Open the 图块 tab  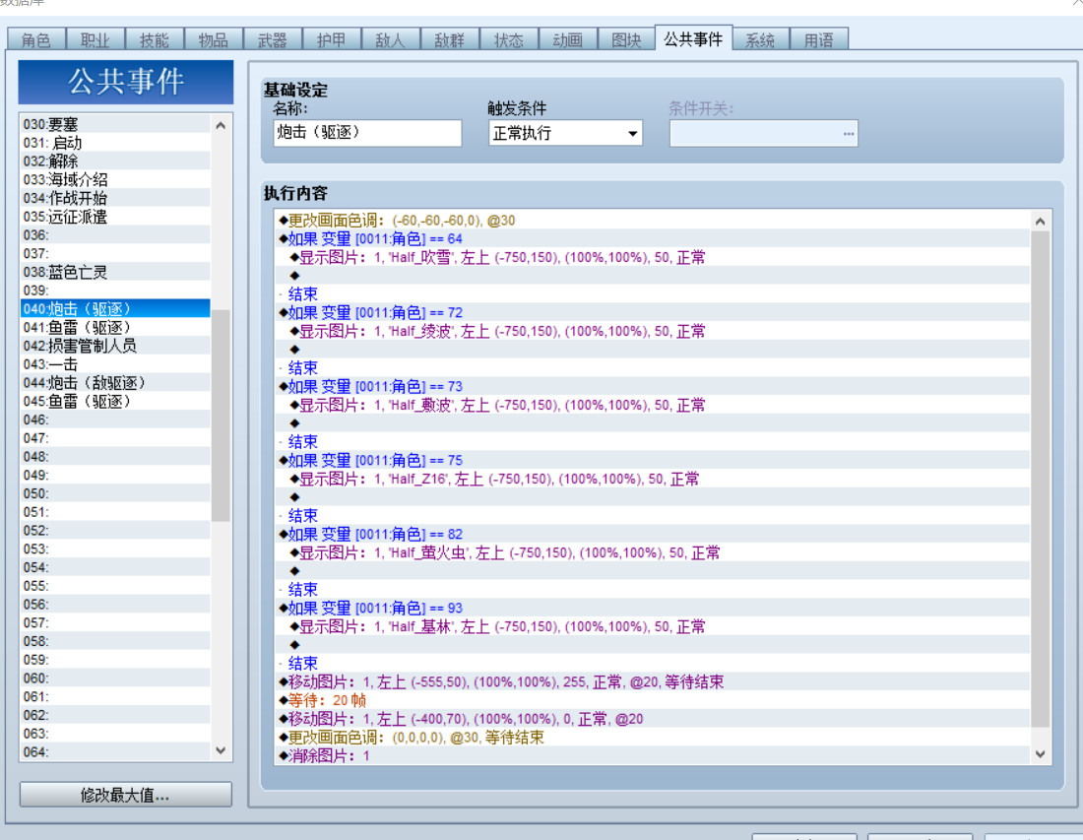click(626, 40)
